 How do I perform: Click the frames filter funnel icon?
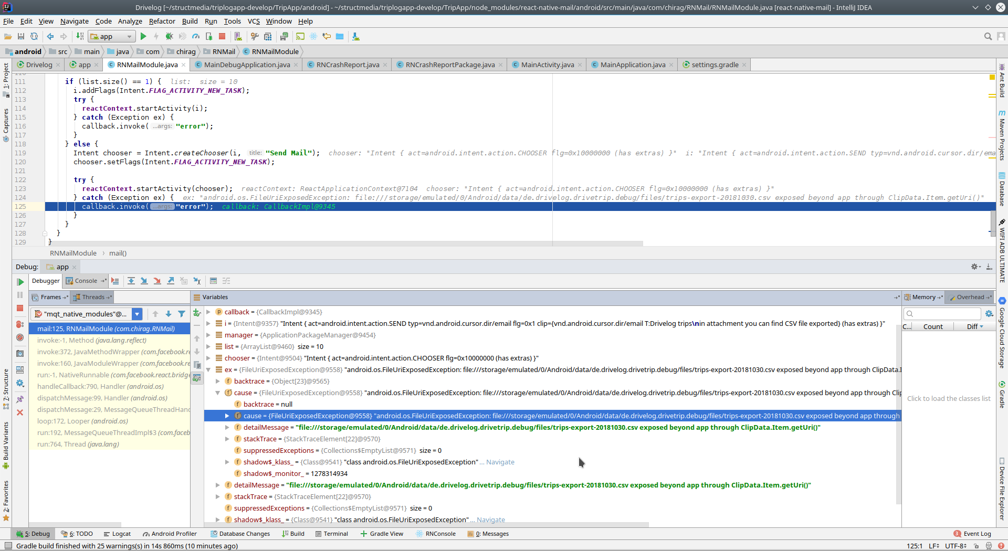click(x=182, y=314)
